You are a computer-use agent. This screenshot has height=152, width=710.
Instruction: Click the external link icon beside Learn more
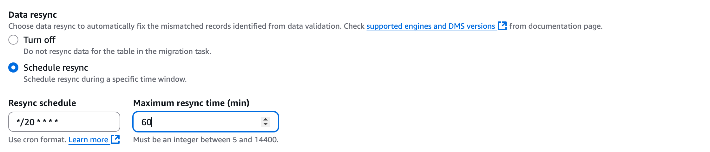[x=115, y=139]
